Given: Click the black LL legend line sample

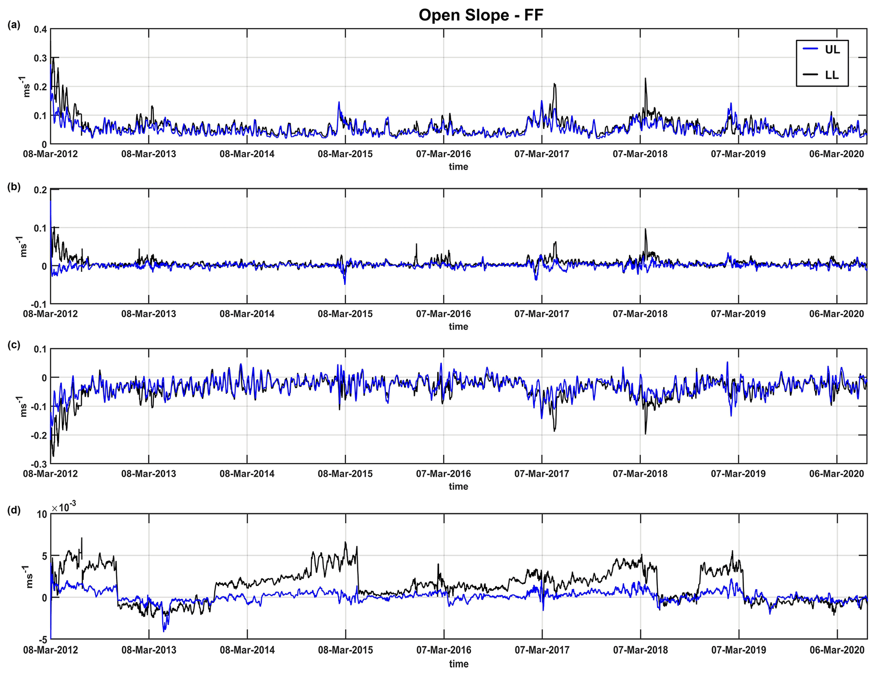Looking at the screenshot, I should pyautogui.click(x=810, y=75).
